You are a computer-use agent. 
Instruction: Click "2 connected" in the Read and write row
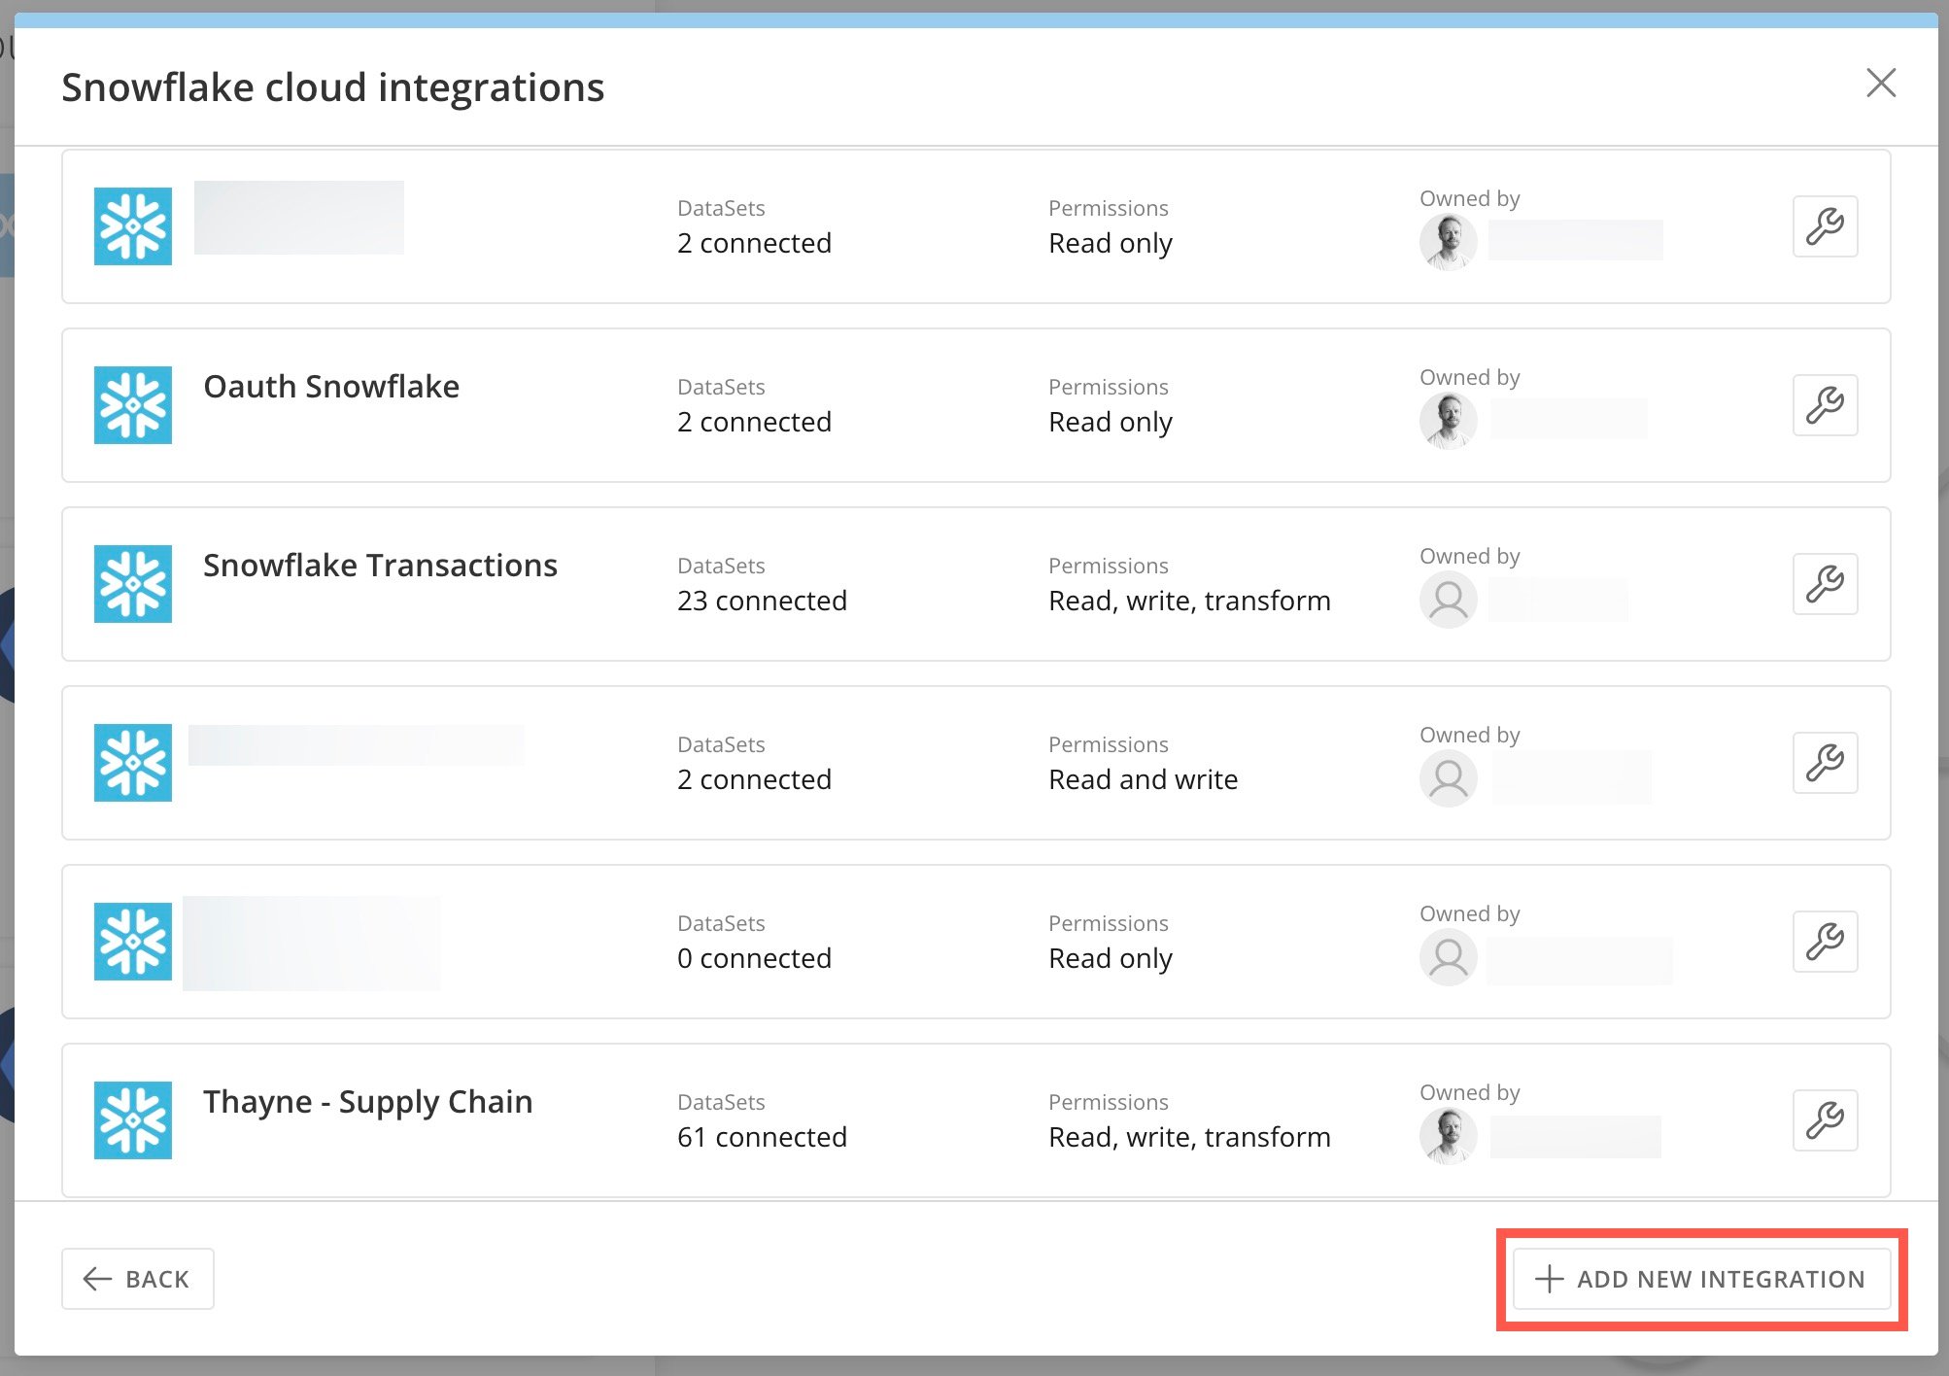754,779
